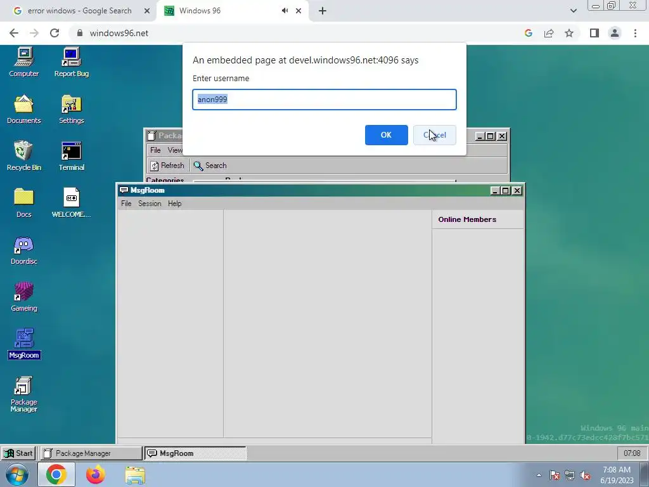Mute the Windows 96 tab audio icon
This screenshot has height=487, width=649.
coord(285,11)
